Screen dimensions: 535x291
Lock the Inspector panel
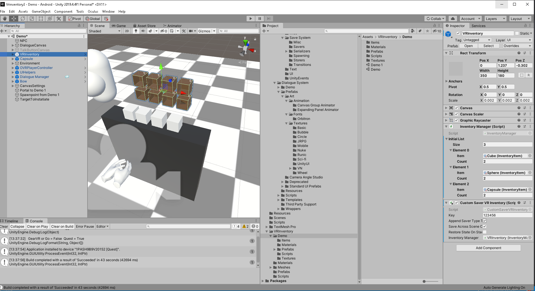525,26
